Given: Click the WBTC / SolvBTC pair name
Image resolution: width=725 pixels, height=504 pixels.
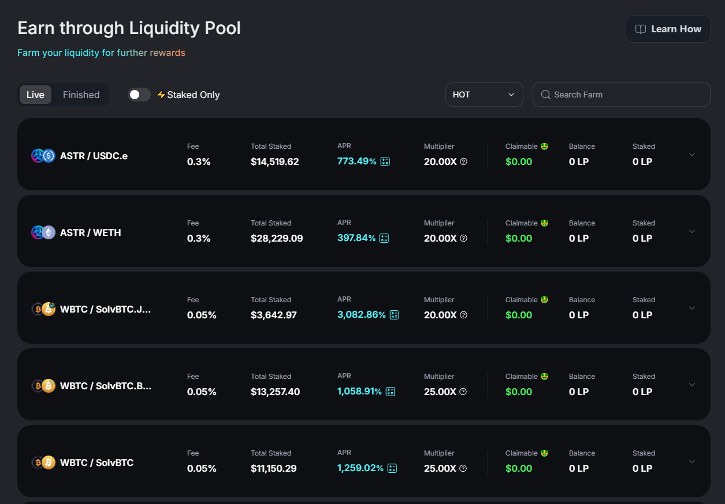Looking at the screenshot, I should [97, 462].
